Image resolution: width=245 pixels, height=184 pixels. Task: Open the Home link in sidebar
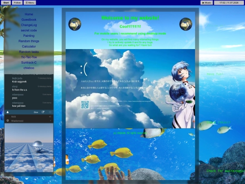point(29,14)
